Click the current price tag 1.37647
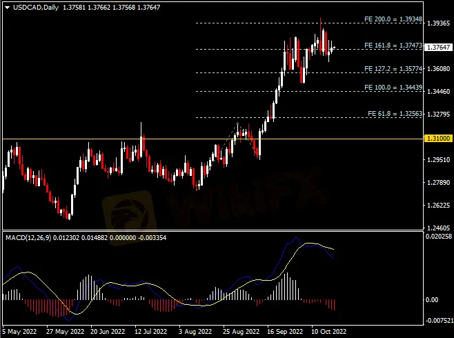This screenshot has height=338, width=454. [x=437, y=48]
